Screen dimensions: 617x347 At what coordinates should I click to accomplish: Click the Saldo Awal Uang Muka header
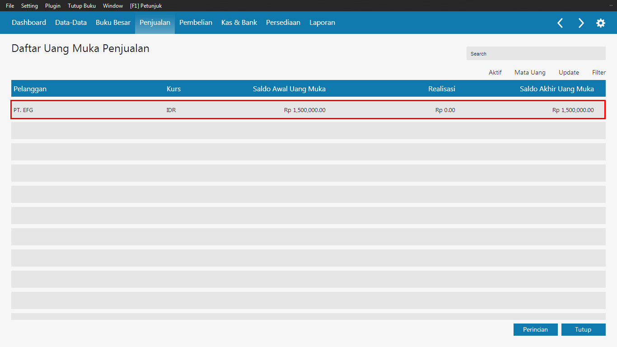pyautogui.click(x=289, y=89)
